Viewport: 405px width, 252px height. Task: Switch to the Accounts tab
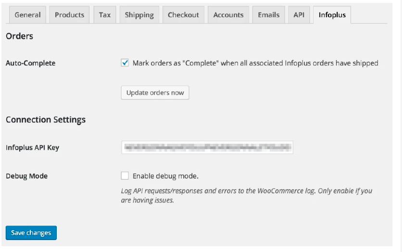click(x=228, y=15)
